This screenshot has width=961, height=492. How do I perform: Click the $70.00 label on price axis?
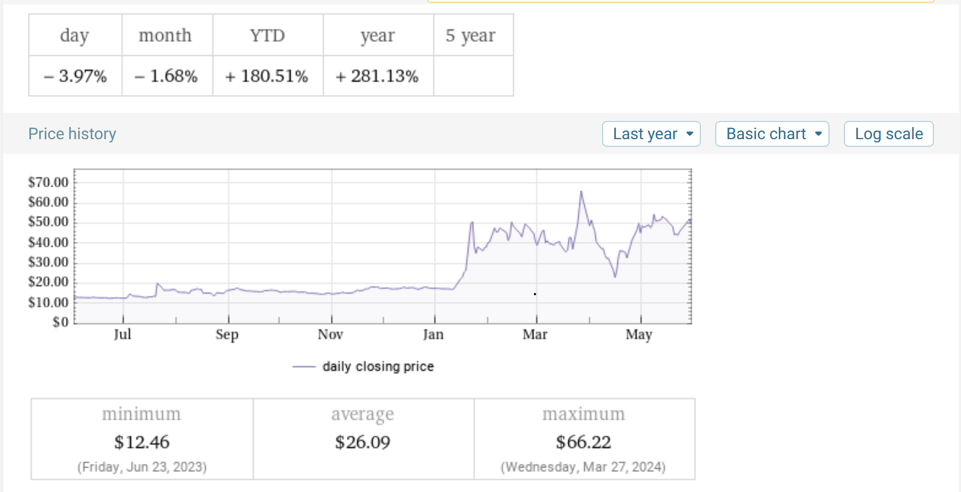[48, 182]
